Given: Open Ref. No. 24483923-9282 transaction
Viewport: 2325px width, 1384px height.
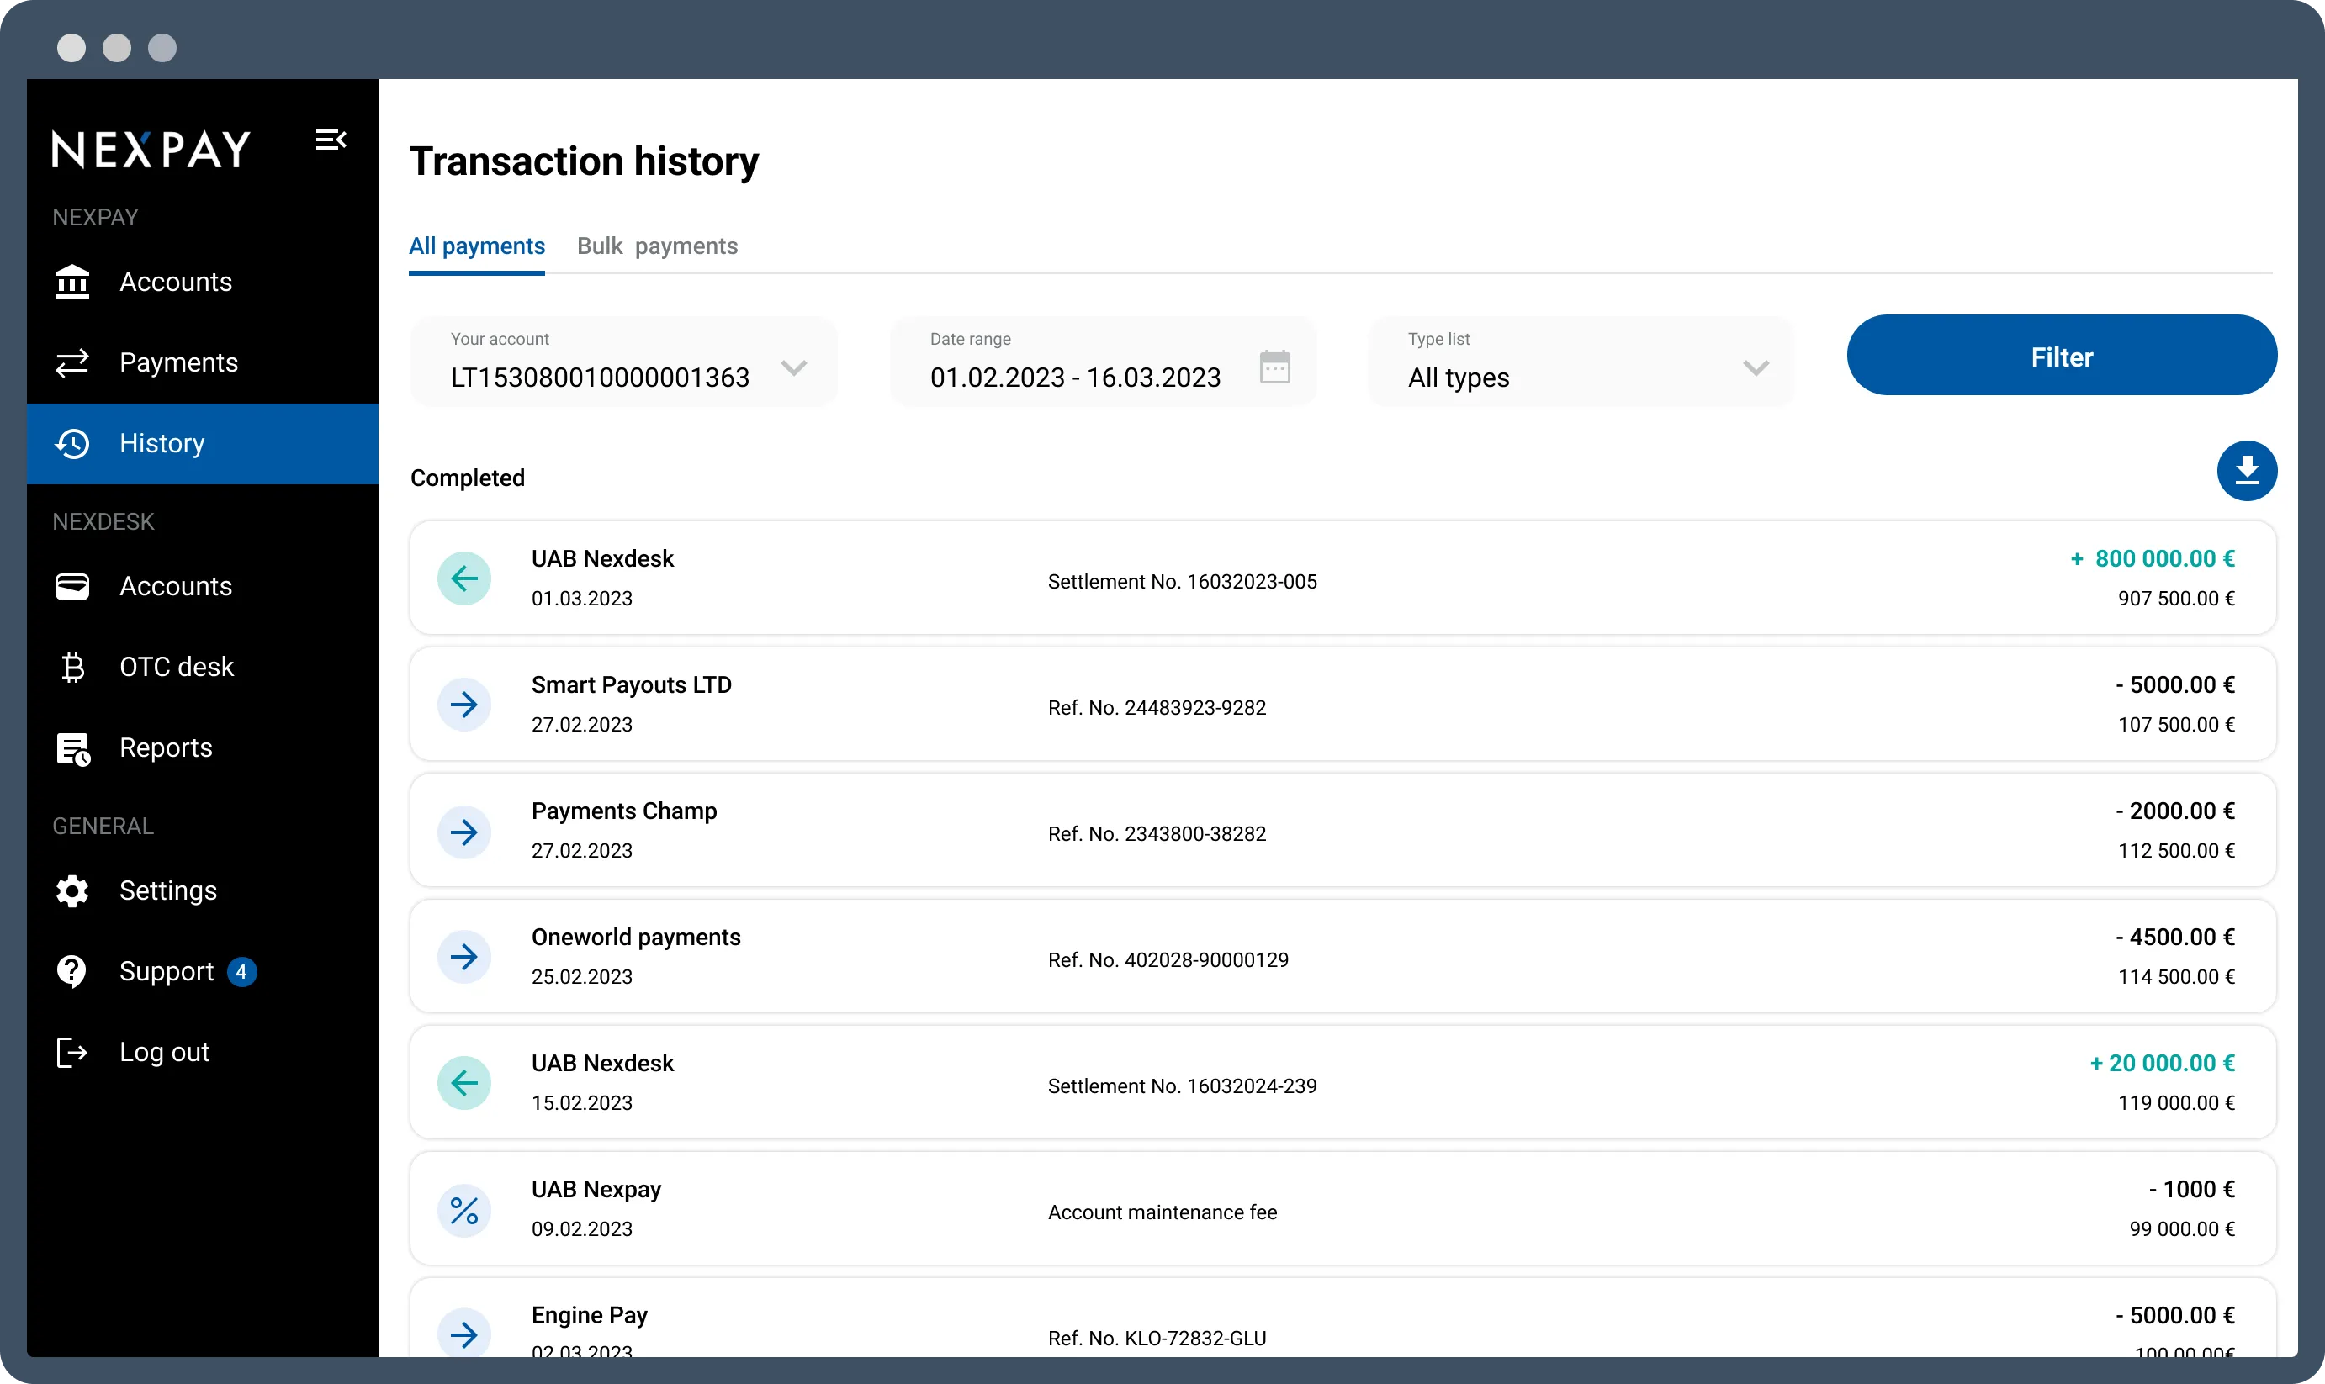Looking at the screenshot, I should point(1343,704).
